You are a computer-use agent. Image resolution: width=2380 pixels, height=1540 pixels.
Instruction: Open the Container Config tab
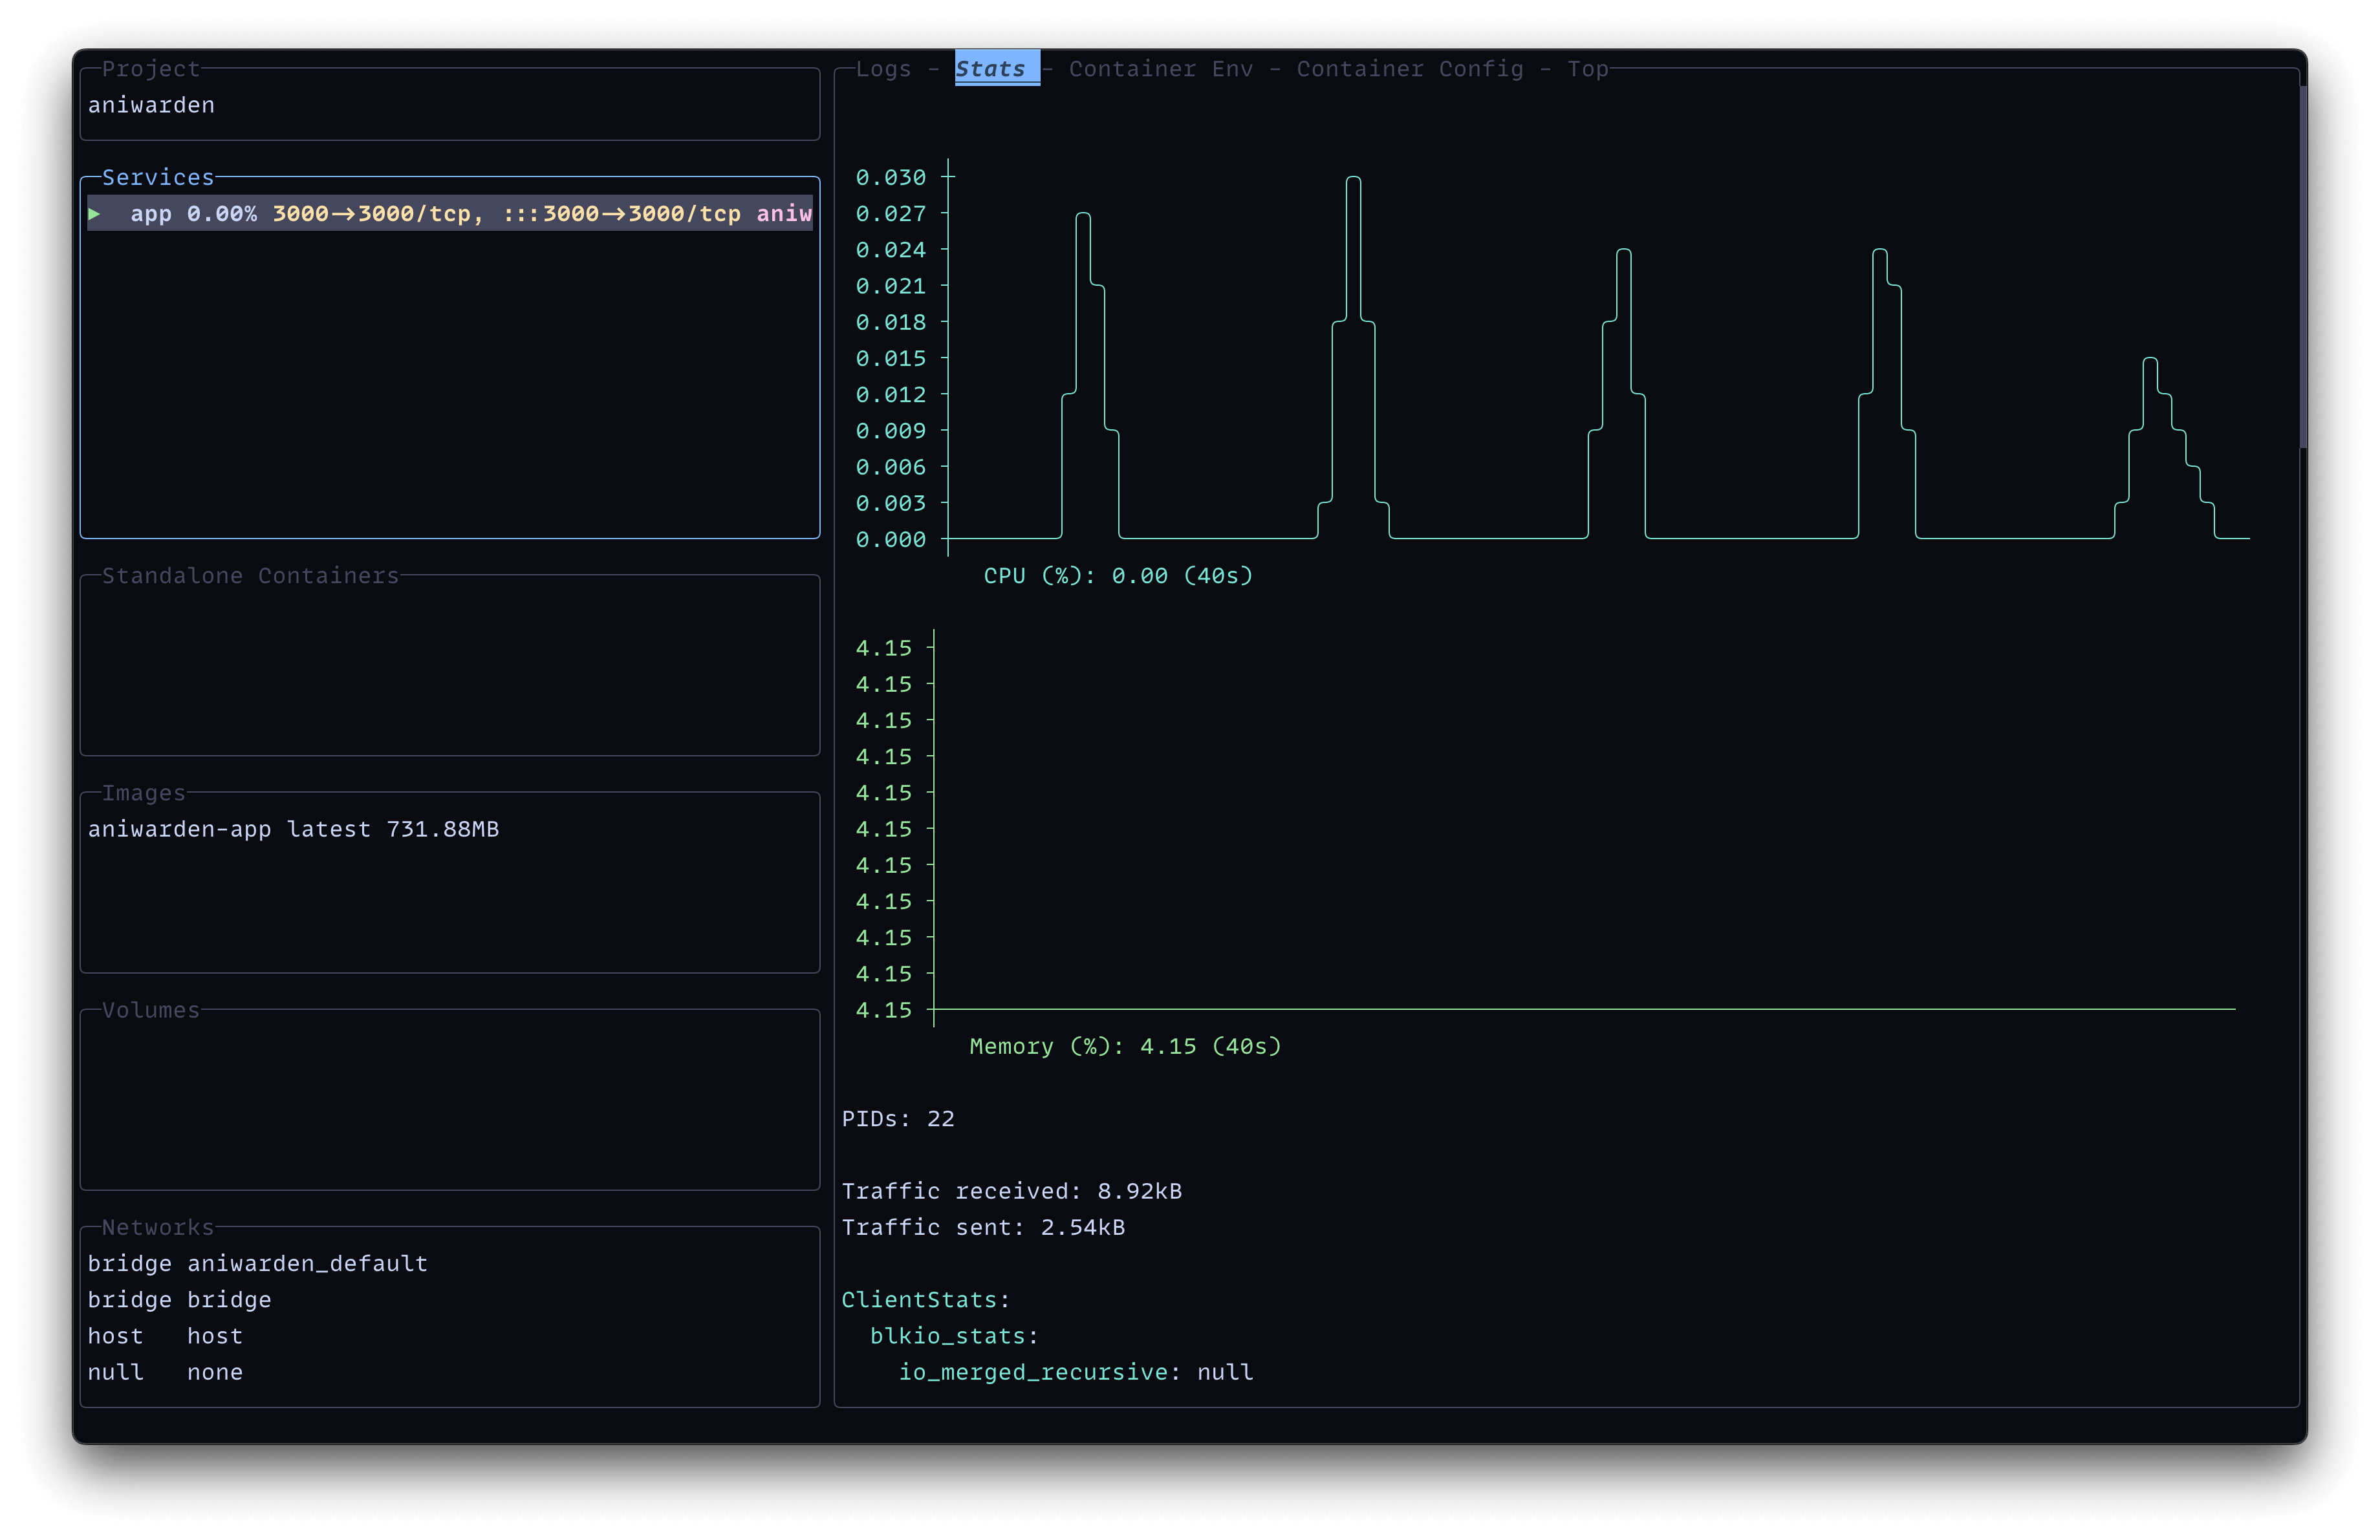pos(1410,69)
